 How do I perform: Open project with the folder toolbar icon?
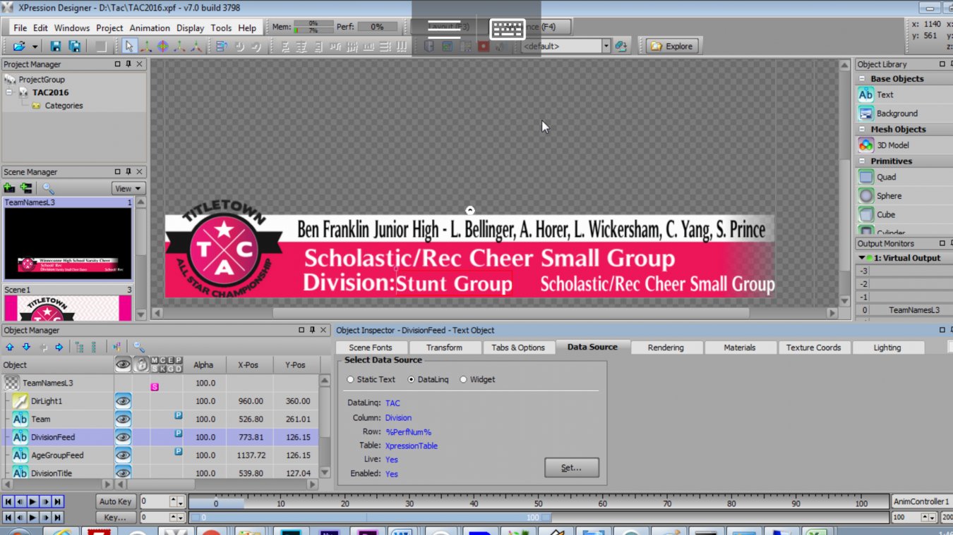[19, 47]
